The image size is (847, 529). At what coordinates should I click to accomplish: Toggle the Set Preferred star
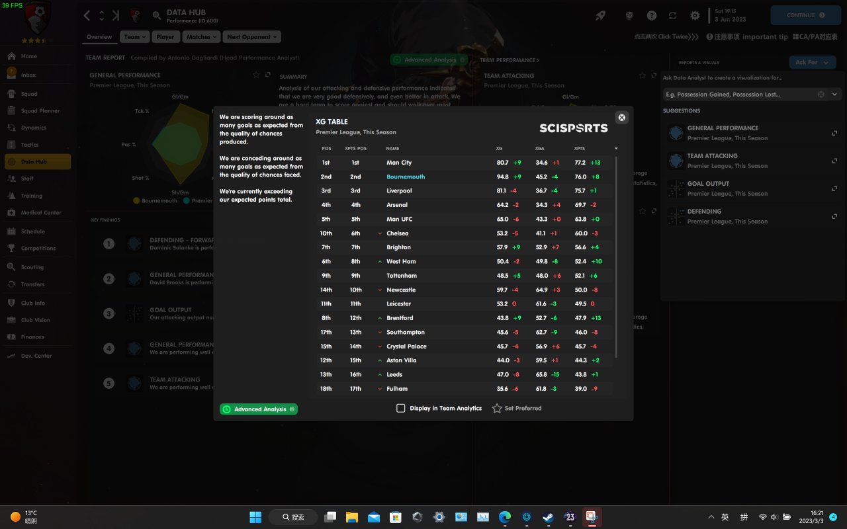pyautogui.click(x=497, y=409)
